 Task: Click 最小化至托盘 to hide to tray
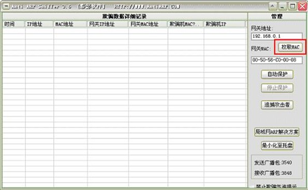(277, 145)
